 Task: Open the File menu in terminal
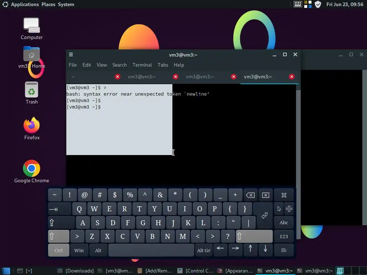pyautogui.click(x=72, y=65)
